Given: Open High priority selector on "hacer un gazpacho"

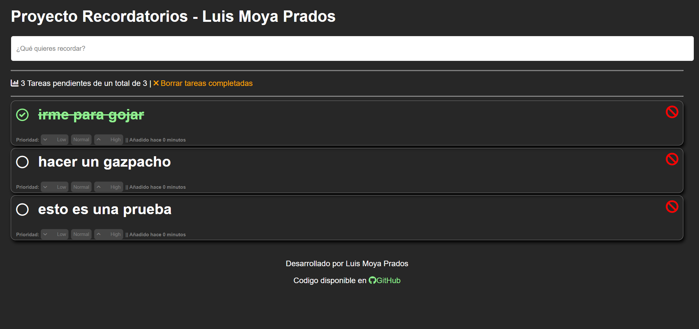Looking at the screenshot, I should click(109, 187).
